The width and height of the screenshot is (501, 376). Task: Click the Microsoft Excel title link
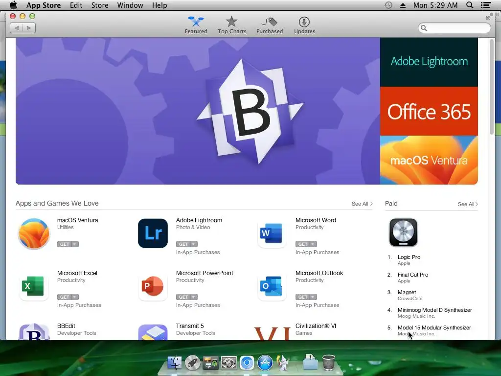pos(77,273)
